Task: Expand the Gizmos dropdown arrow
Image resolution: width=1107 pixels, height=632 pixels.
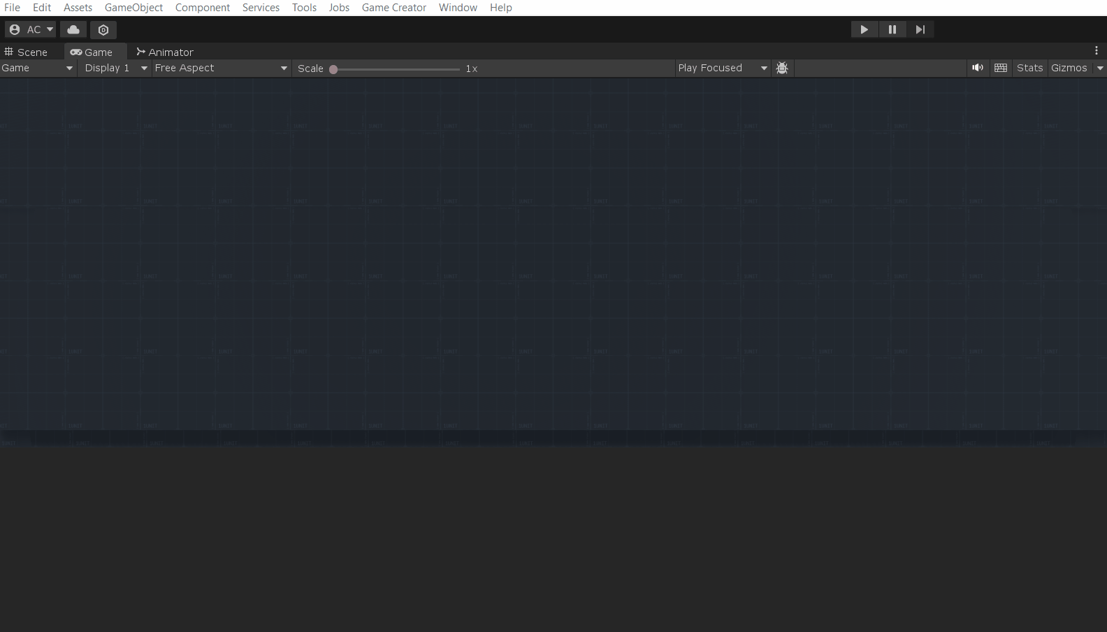Action: pos(1100,68)
